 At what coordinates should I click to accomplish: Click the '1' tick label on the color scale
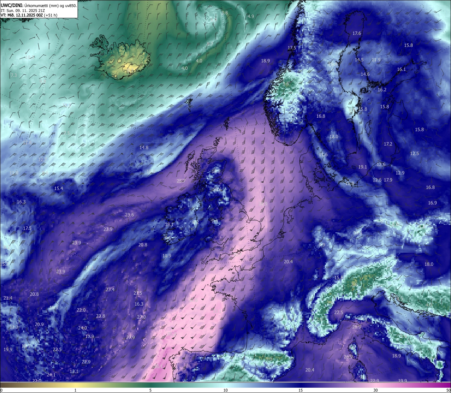pos(75,390)
